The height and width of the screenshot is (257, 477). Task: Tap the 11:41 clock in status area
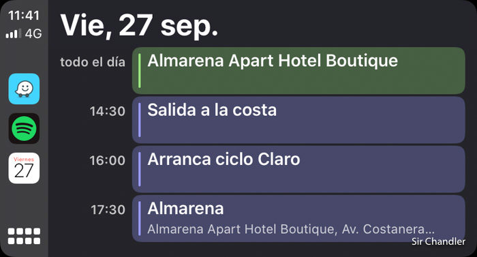pos(24,16)
